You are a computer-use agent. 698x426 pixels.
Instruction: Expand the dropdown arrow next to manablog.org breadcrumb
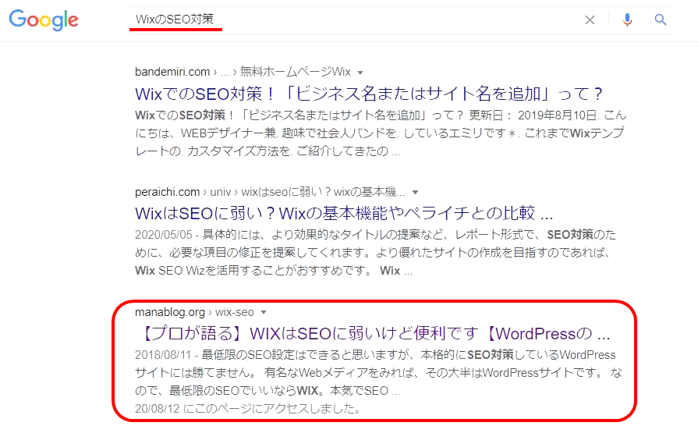pos(264,313)
